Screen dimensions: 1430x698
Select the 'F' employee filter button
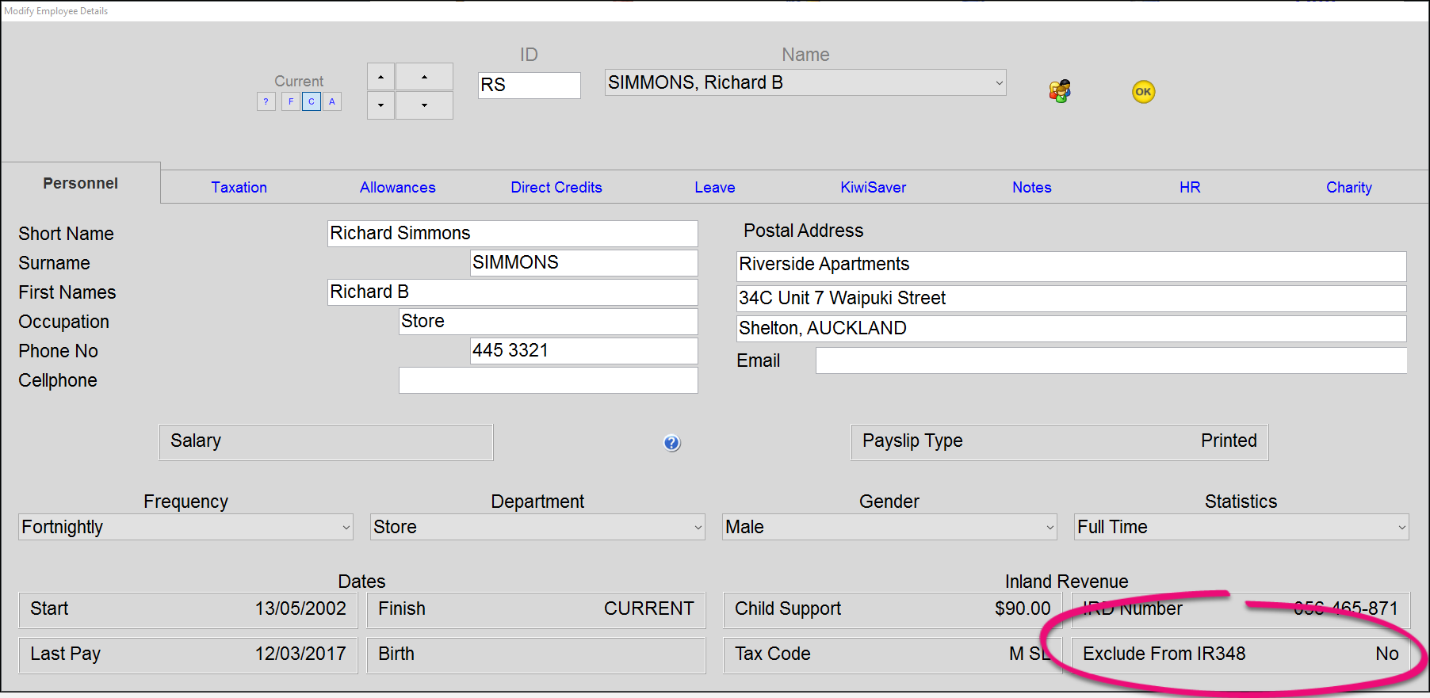(x=291, y=101)
